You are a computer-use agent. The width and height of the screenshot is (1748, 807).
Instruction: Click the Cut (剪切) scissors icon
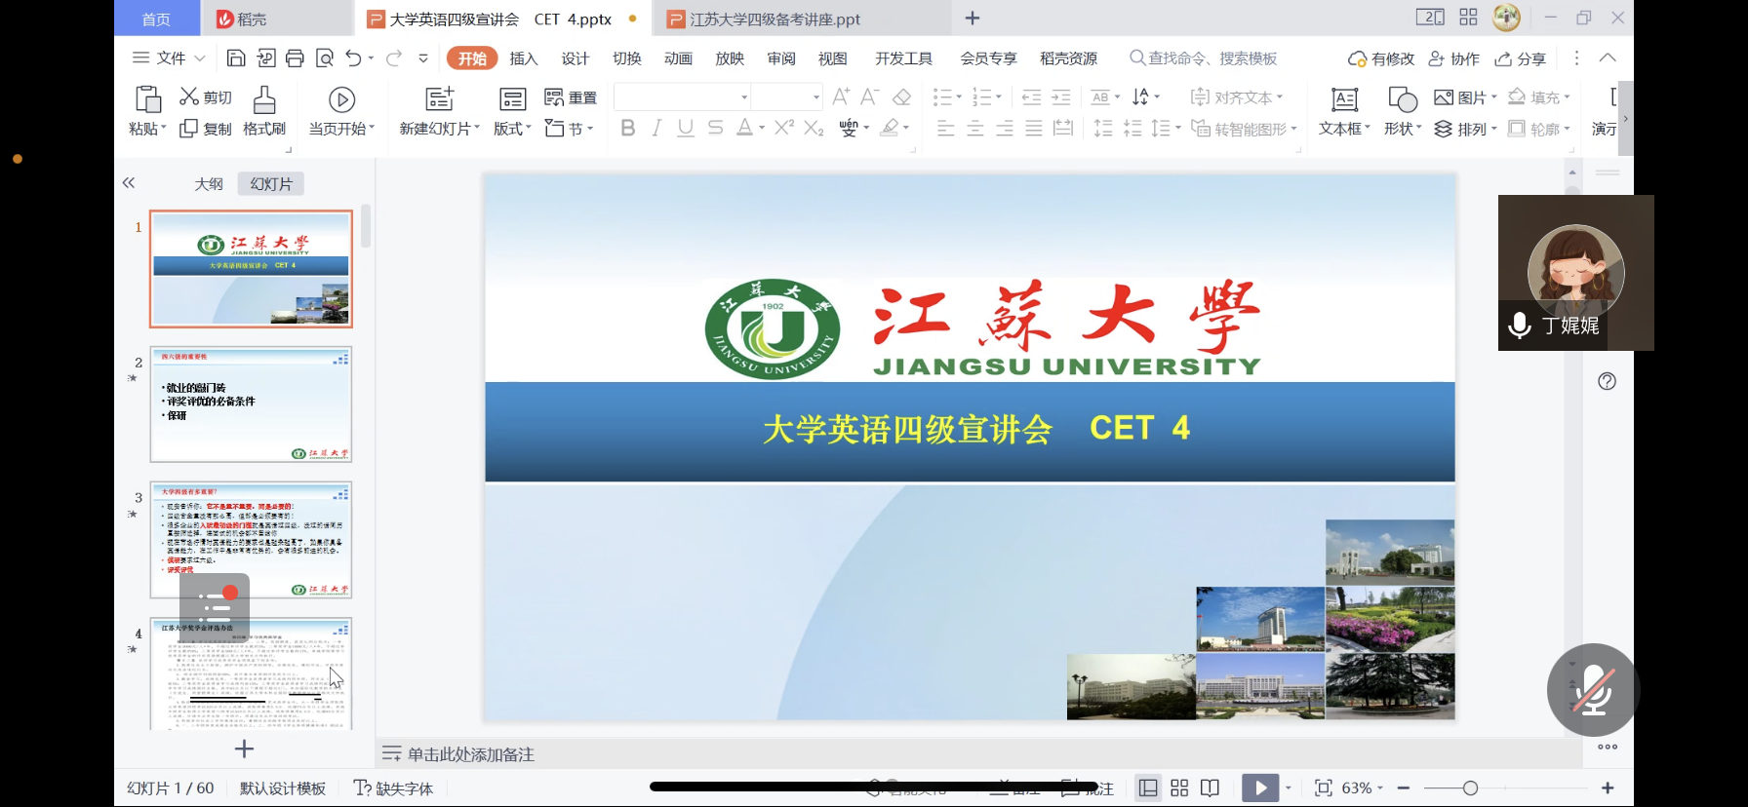[189, 96]
